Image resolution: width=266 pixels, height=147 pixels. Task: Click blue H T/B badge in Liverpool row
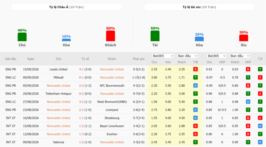(196, 110)
